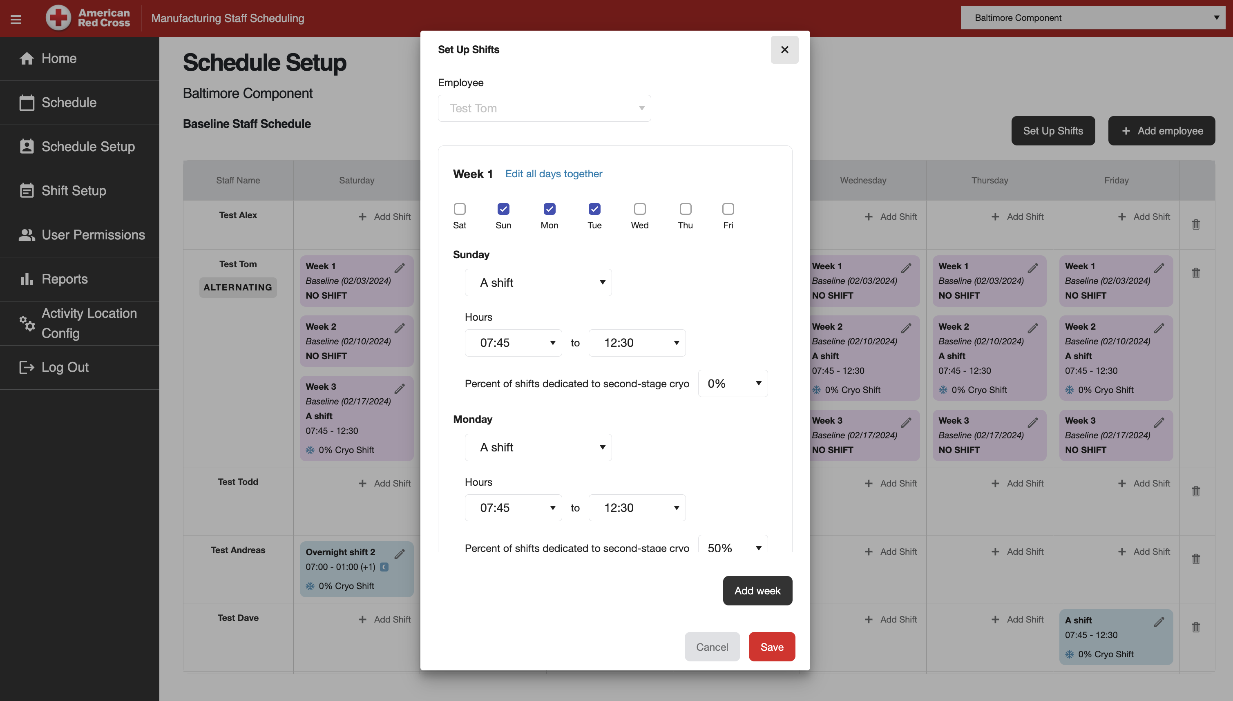Edit Test Tom's Wednesday Week 3 pencil icon
This screenshot has width=1233, height=701.
pos(906,422)
